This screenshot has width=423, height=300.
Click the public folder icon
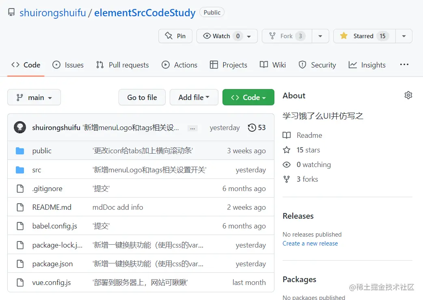tap(20, 151)
